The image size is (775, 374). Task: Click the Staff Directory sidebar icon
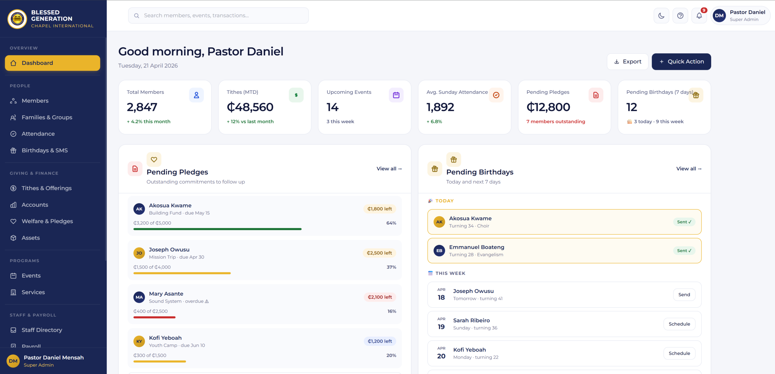tap(13, 330)
